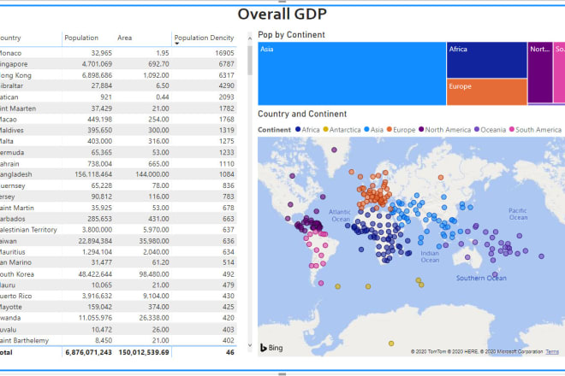The width and height of the screenshot is (565, 376).
Task: Sort by Population Dencity column header
Action: click(x=204, y=38)
